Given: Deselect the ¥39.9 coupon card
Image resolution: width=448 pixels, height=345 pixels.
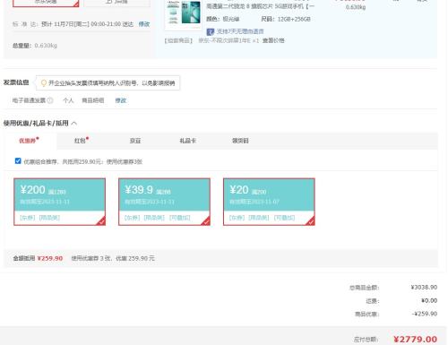Looking at the screenshot, I should coord(164,202).
